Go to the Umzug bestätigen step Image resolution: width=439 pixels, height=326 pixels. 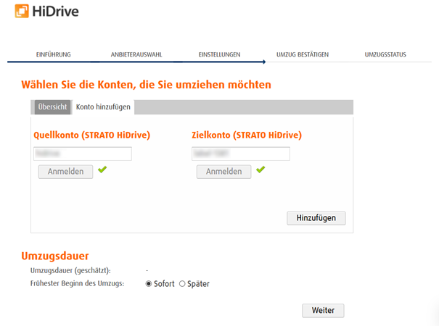[x=303, y=54]
